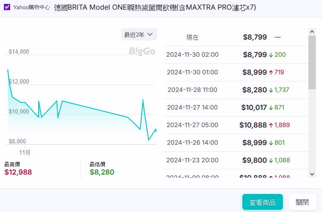Click the Yahoo purple logo icon

click(x=7, y=7)
